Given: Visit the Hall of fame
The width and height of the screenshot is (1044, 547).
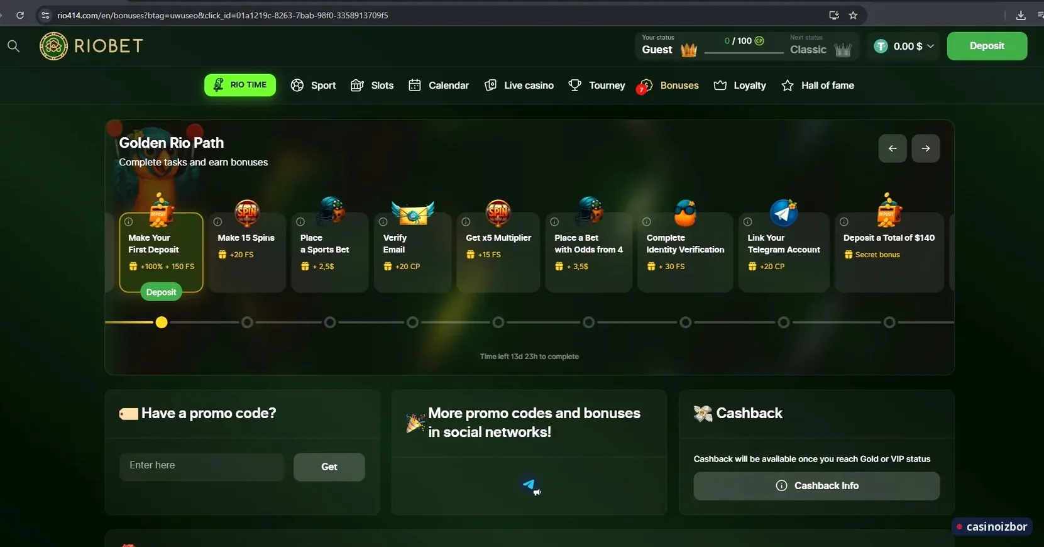Looking at the screenshot, I should click(818, 86).
